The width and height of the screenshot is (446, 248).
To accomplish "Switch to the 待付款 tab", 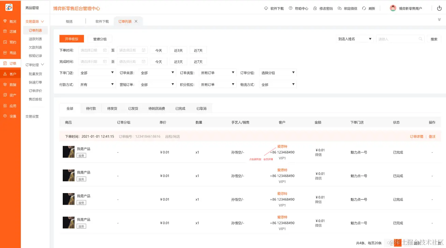I will tap(91, 108).
